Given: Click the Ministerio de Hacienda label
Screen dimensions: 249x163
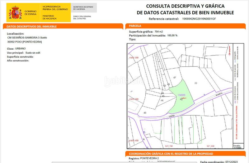Looking at the screenshot, I should pyautogui.click(x=50, y=18).
